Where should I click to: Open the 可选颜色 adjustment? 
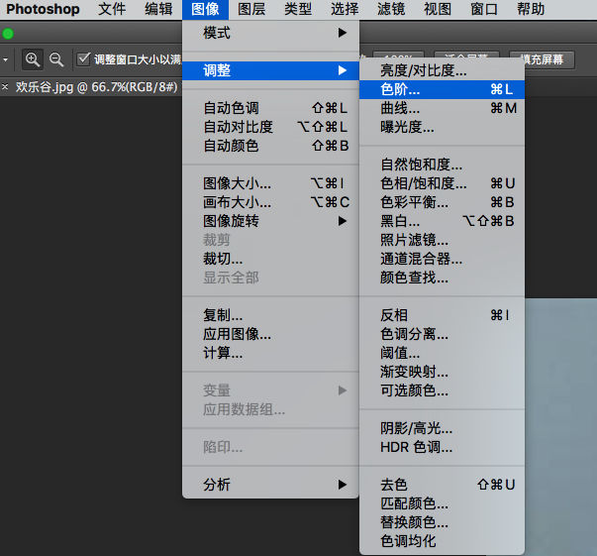click(x=442, y=390)
